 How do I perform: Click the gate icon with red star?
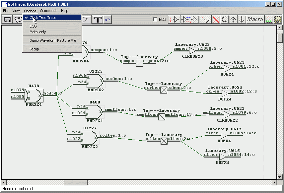(205, 19)
